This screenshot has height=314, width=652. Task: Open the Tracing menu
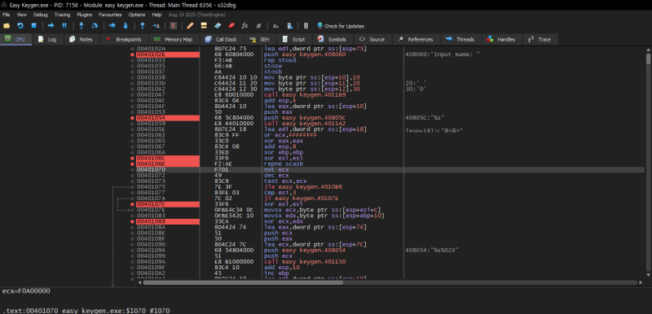[x=63, y=15]
